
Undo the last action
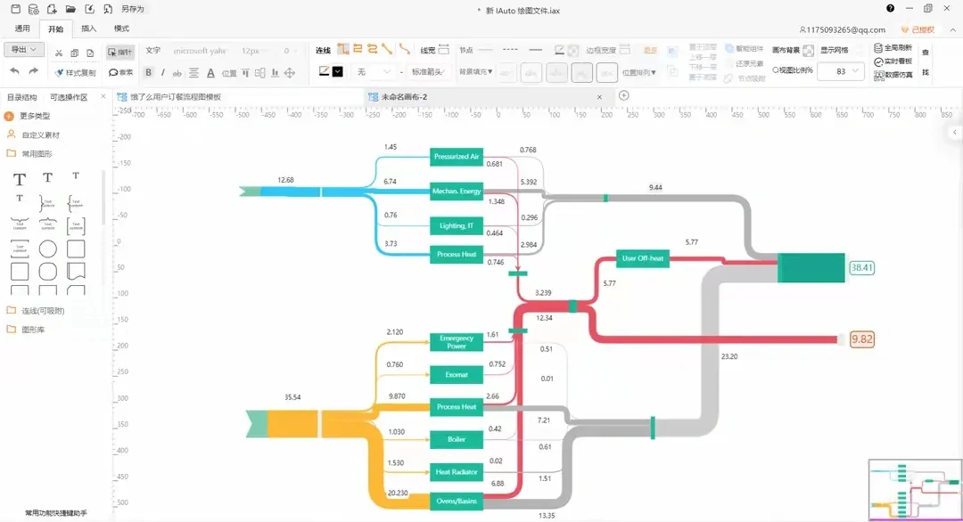(15, 71)
